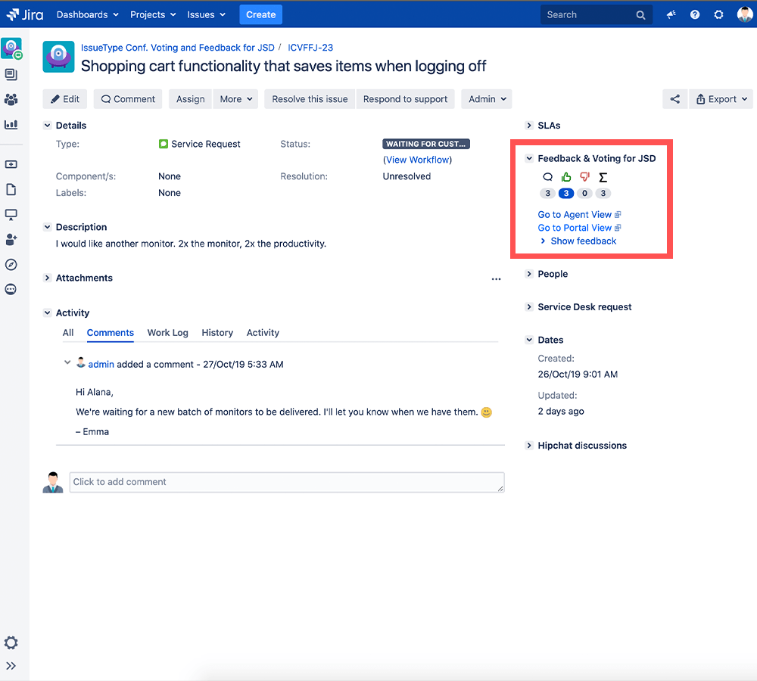The image size is (757, 681).
Task: Click the chat bubble icon in sidebar
Action: coord(11,289)
